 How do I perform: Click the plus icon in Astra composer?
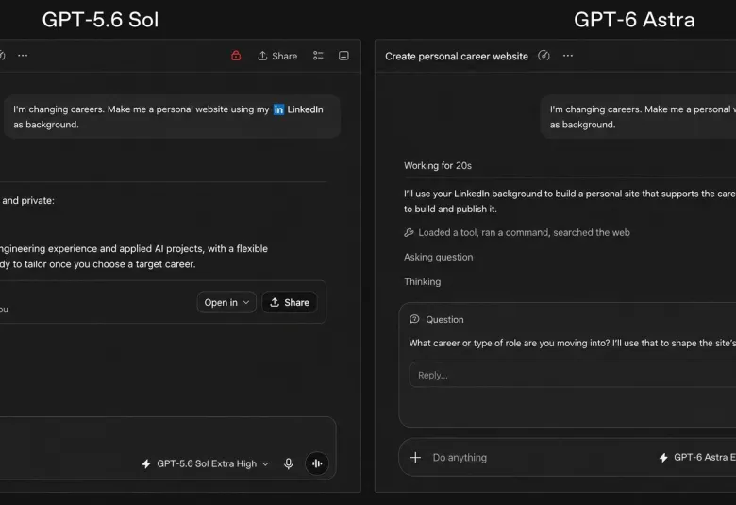coord(415,458)
